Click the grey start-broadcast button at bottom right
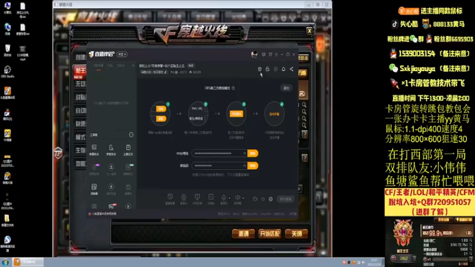The height and width of the screenshot is (267, 475). tap(286, 199)
